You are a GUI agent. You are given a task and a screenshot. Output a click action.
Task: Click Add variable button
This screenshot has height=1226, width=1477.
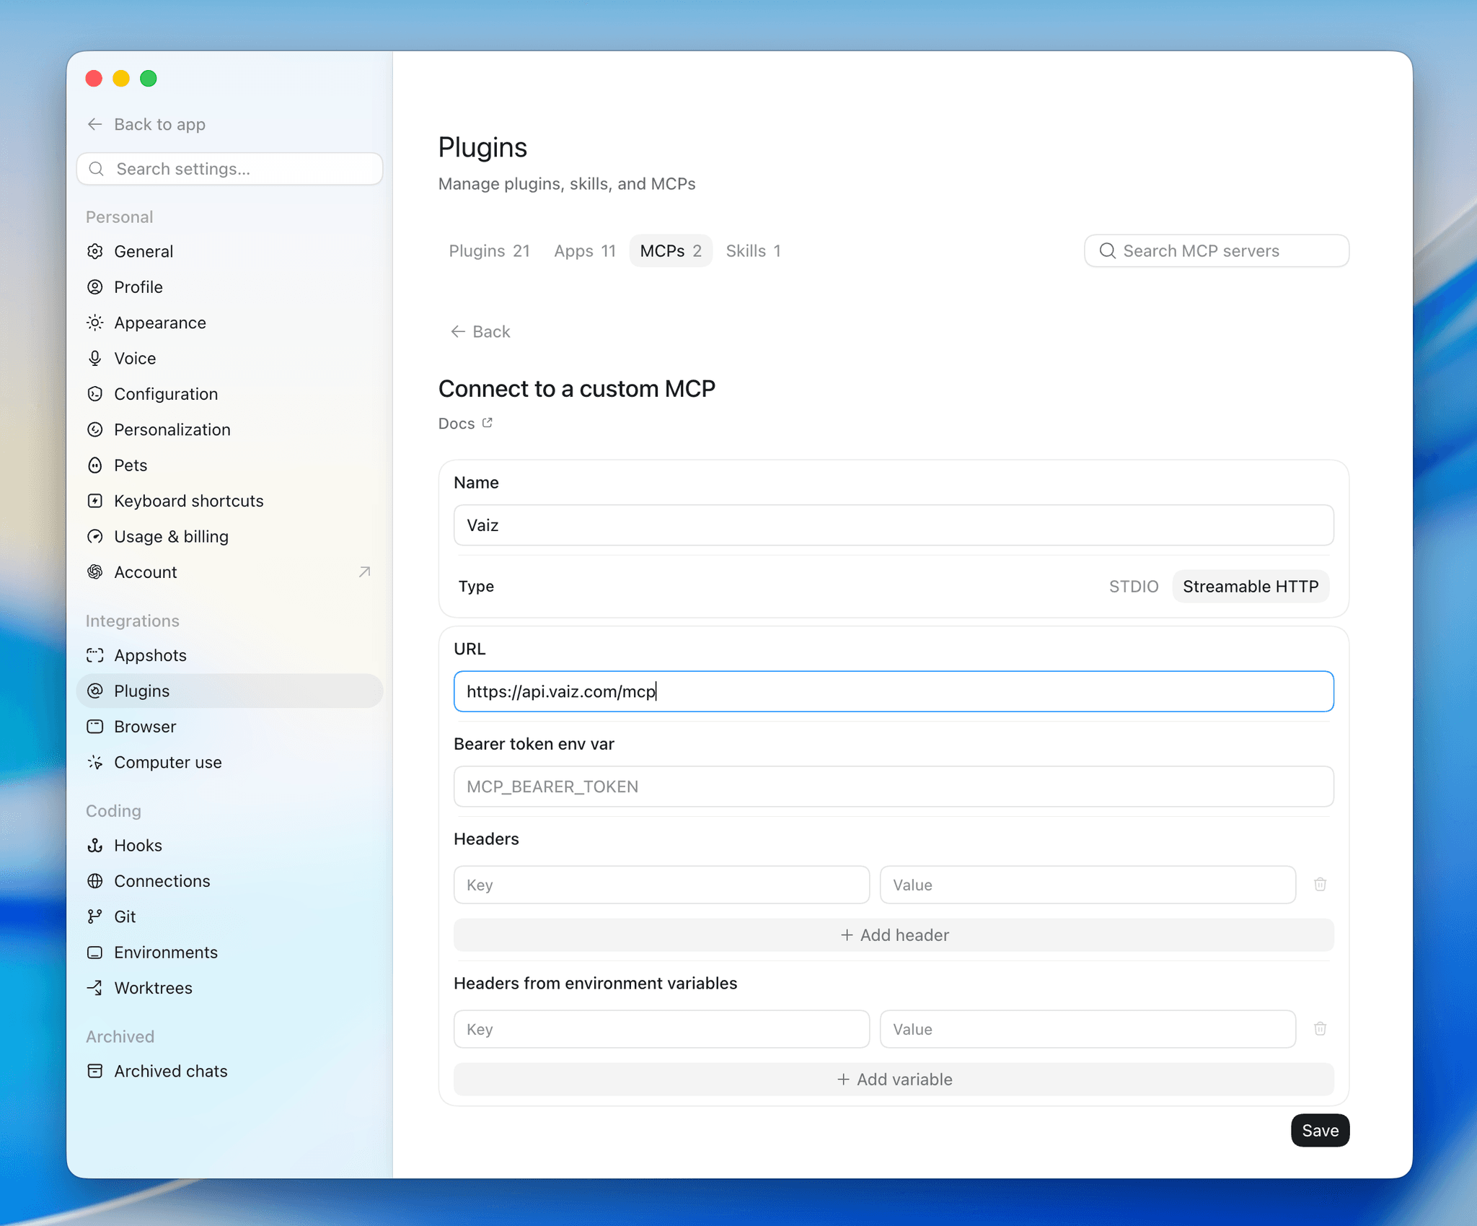point(894,1079)
